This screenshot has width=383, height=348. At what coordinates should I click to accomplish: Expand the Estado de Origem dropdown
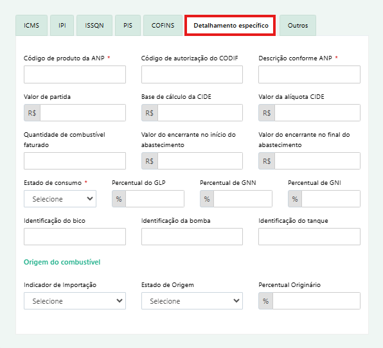tap(192, 301)
